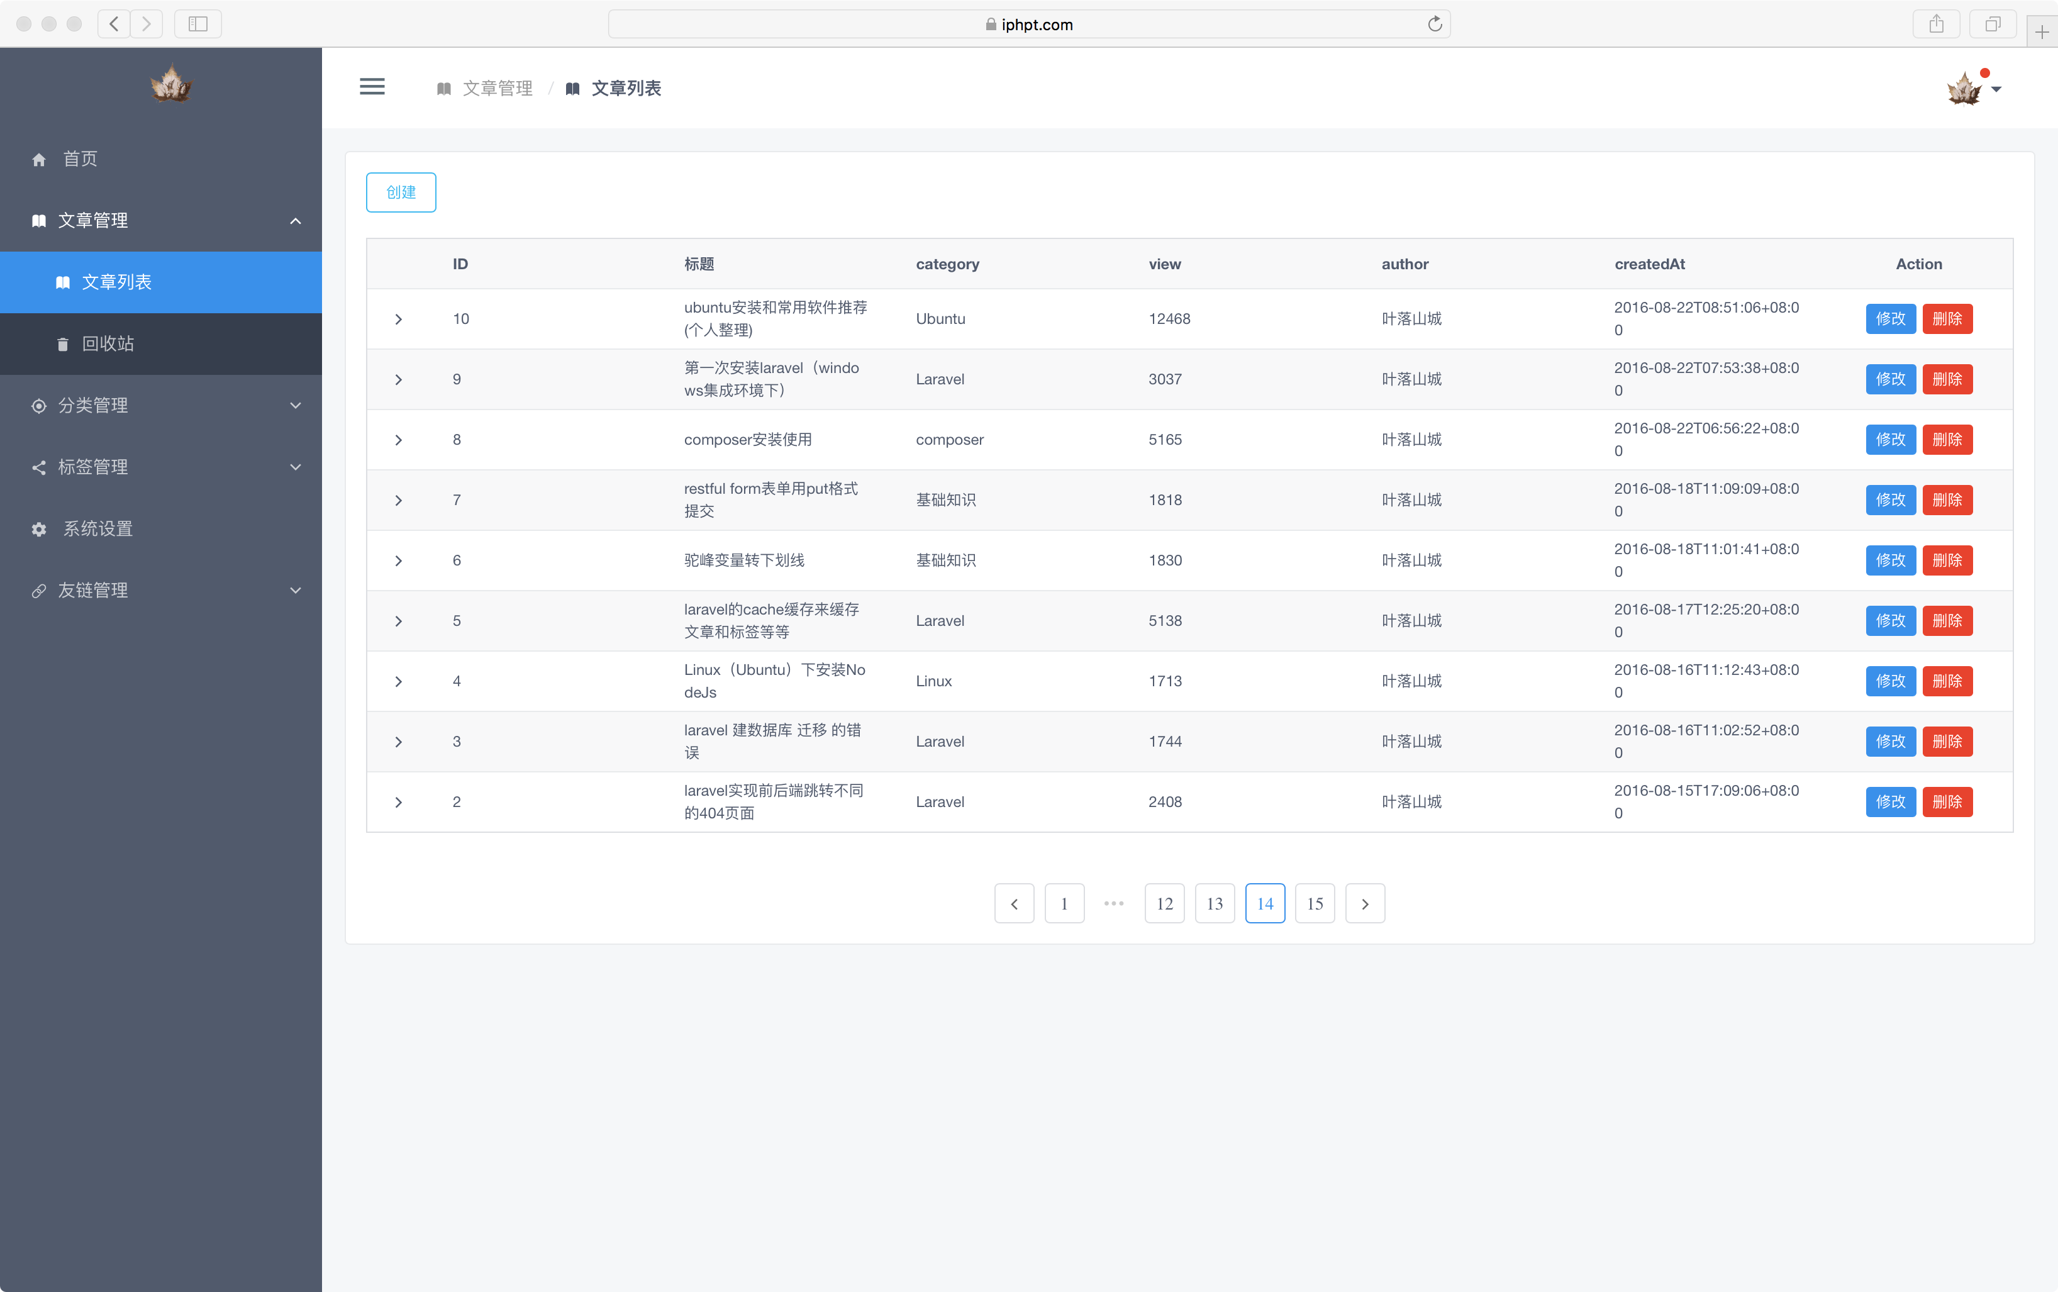Viewport: 2058px width, 1292px height.
Task: Go to pagination page 15
Action: (1315, 904)
